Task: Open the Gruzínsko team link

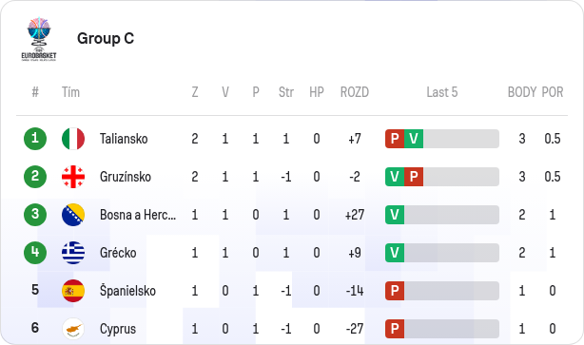Action: (126, 177)
